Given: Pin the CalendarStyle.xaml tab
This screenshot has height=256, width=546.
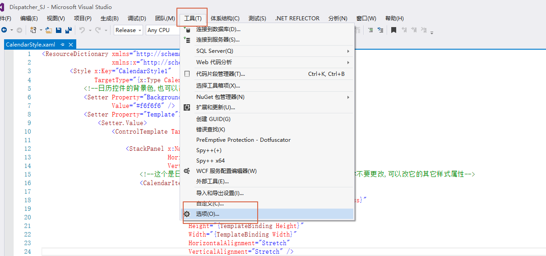Looking at the screenshot, I should pos(63,45).
